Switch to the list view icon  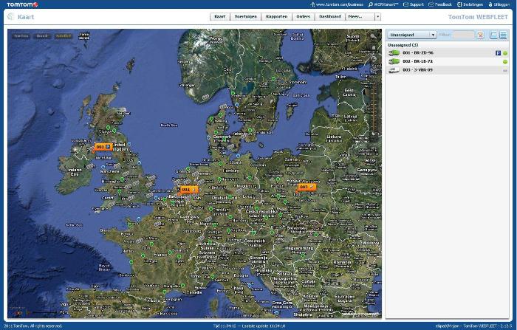tap(503, 35)
